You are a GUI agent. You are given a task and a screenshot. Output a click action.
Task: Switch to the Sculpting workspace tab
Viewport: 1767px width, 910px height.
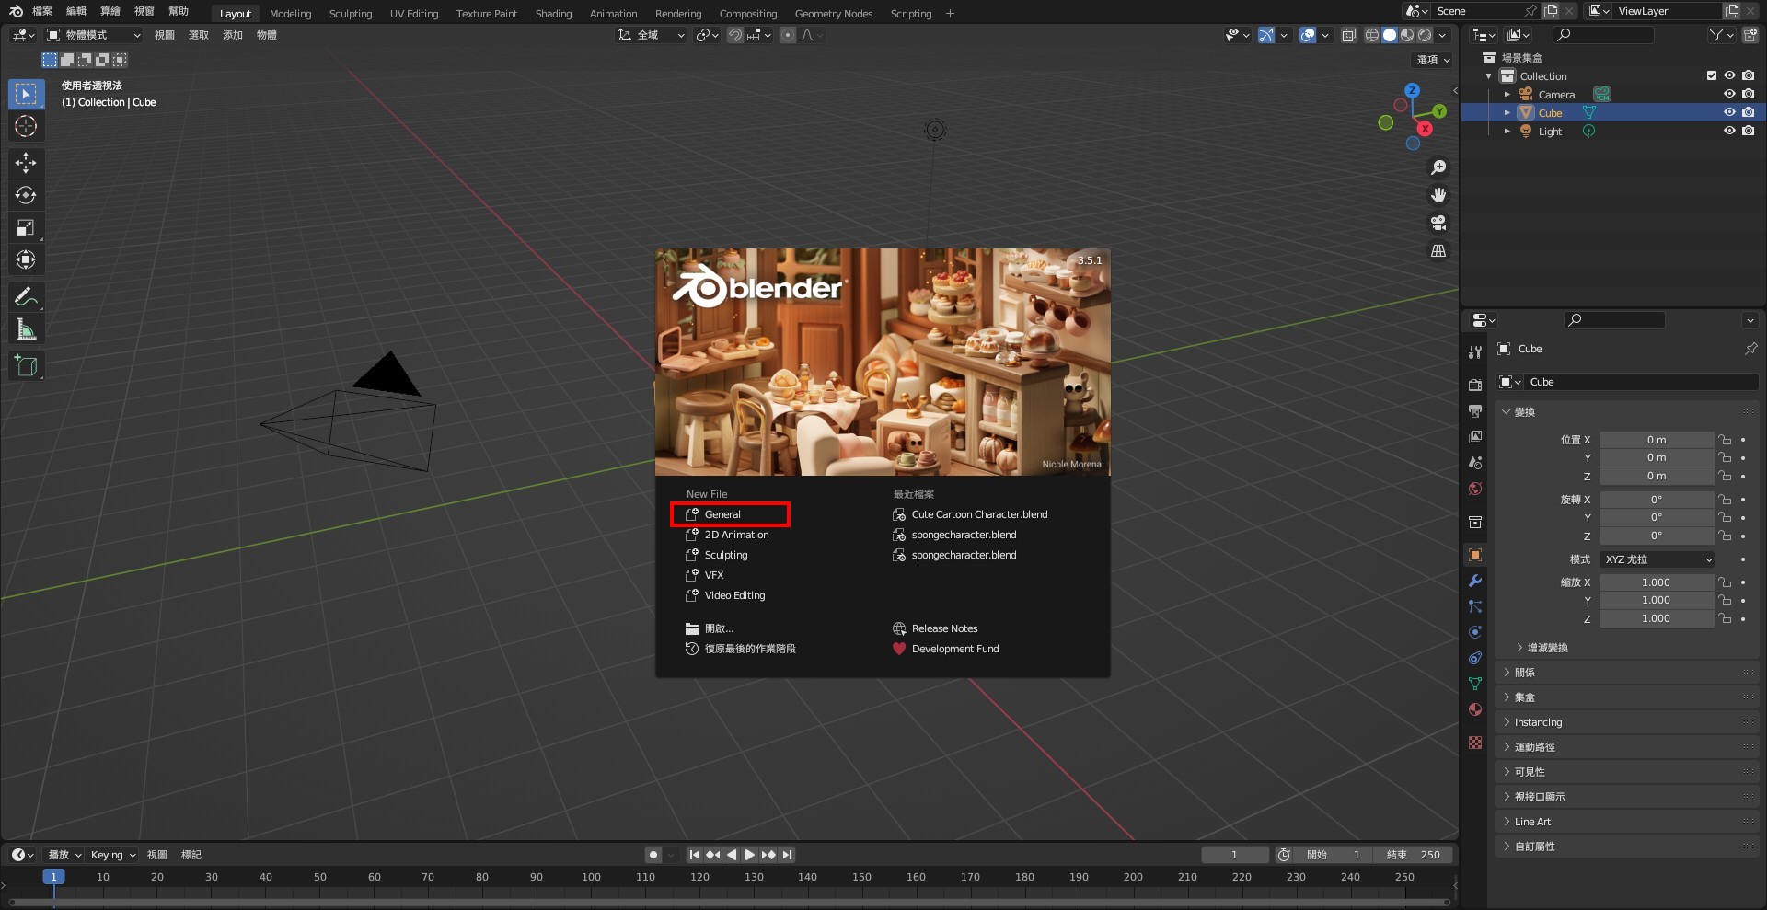coord(350,14)
